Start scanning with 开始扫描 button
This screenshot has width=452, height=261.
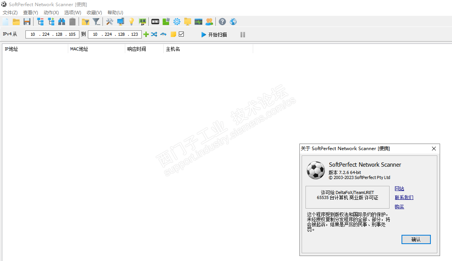click(214, 35)
